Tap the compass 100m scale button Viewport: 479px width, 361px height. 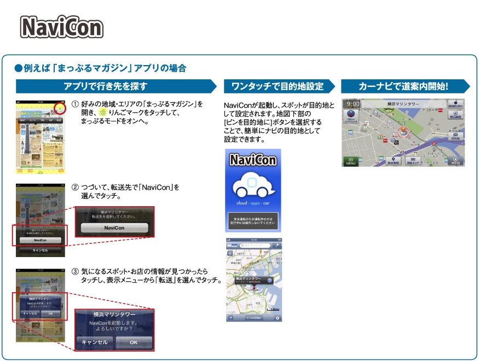[351, 115]
